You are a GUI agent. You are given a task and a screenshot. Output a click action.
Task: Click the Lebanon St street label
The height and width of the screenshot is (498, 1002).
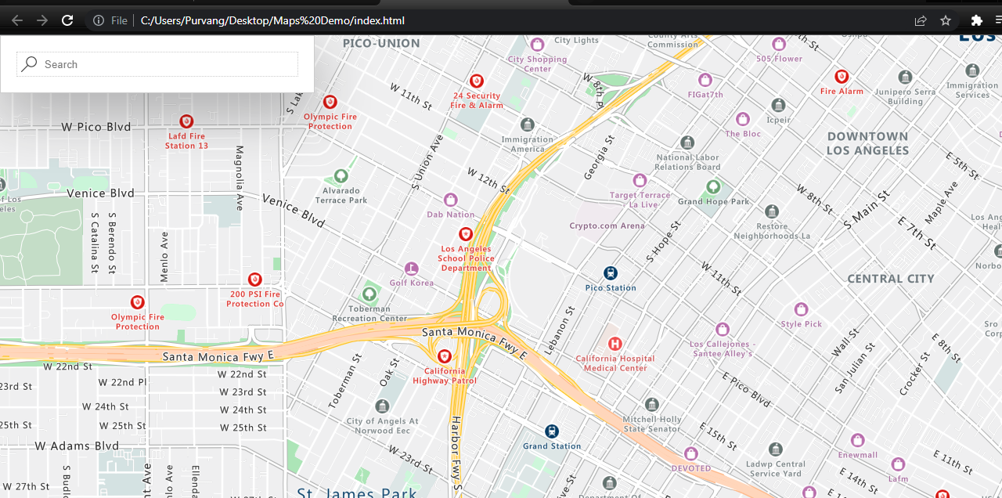pos(559,331)
